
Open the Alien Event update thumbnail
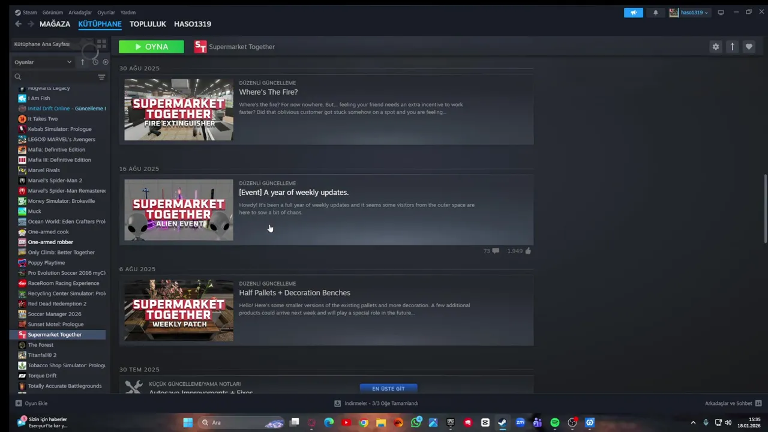click(179, 210)
